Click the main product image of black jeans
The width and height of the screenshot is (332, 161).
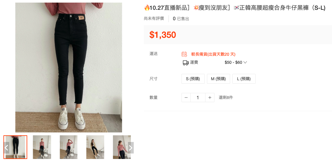69,68
